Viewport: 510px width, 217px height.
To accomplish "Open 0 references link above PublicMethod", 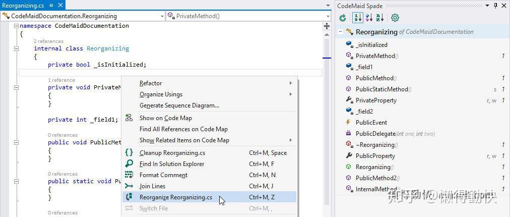I will tap(62, 135).
